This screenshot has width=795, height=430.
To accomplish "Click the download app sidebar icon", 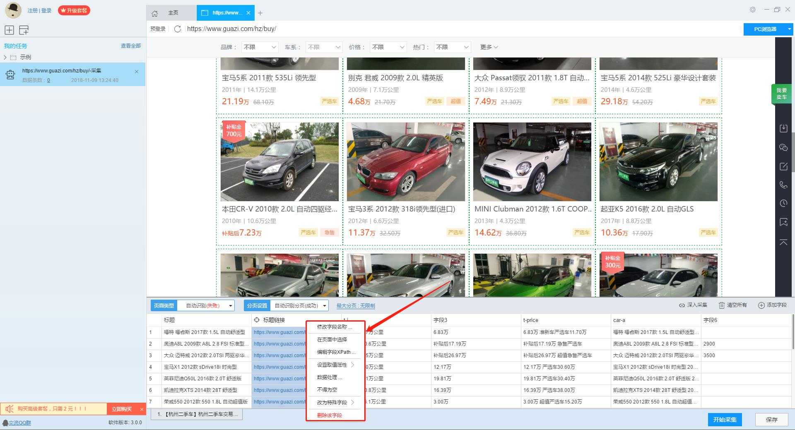I will (x=783, y=128).
